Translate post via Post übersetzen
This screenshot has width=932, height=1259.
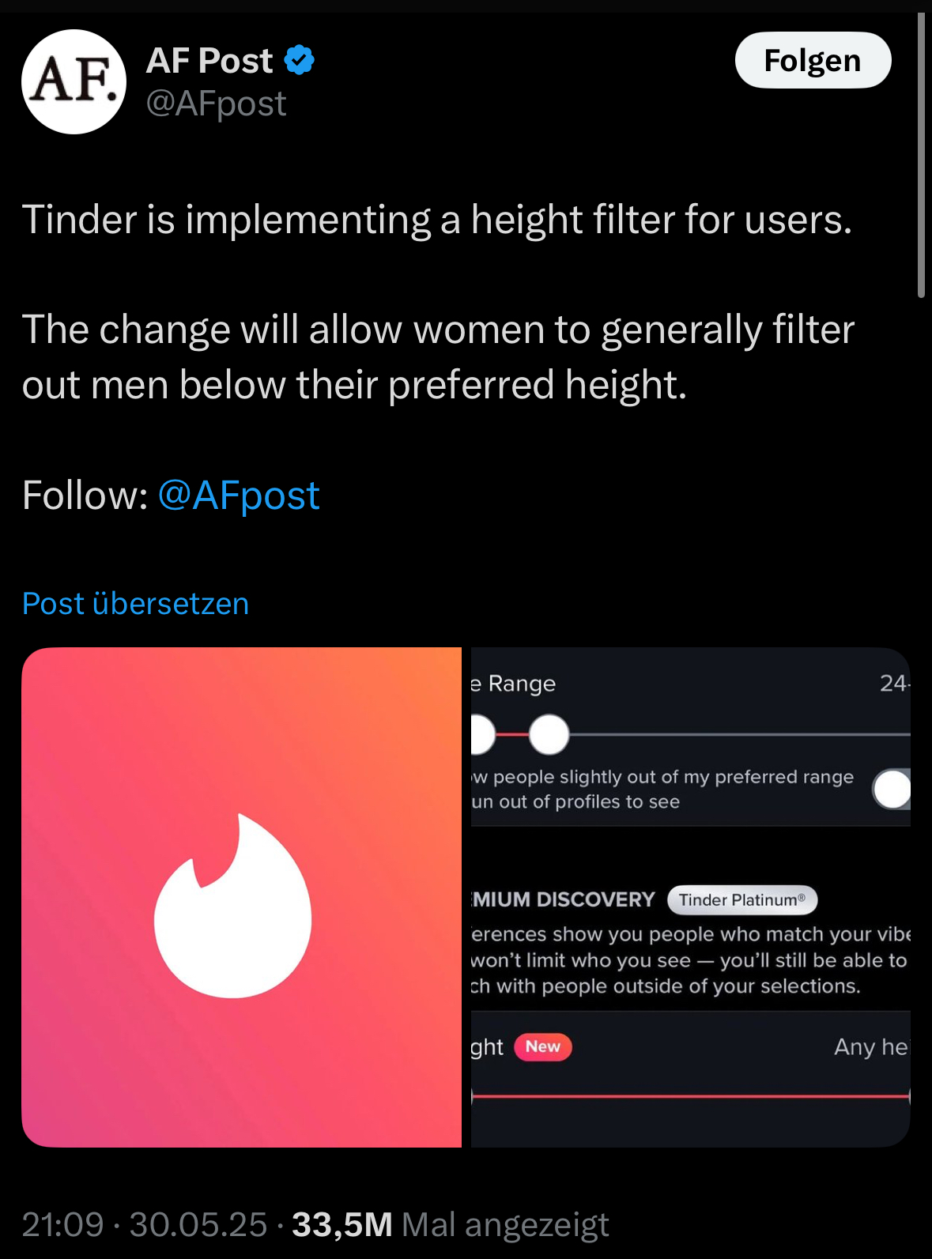click(x=135, y=603)
